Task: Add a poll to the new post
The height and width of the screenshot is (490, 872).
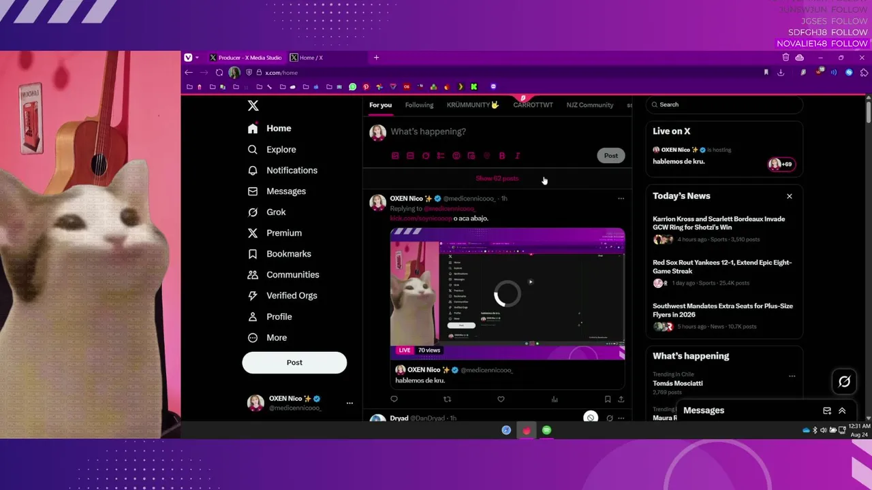Action: coord(441,156)
